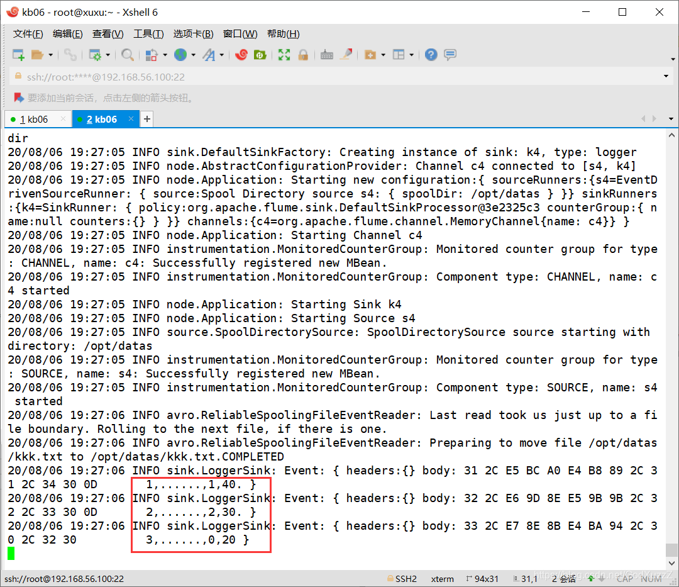Viewport: 679px width, 587px height.
Task: Click terminal scrollbar down arrow
Action: tap(671, 563)
